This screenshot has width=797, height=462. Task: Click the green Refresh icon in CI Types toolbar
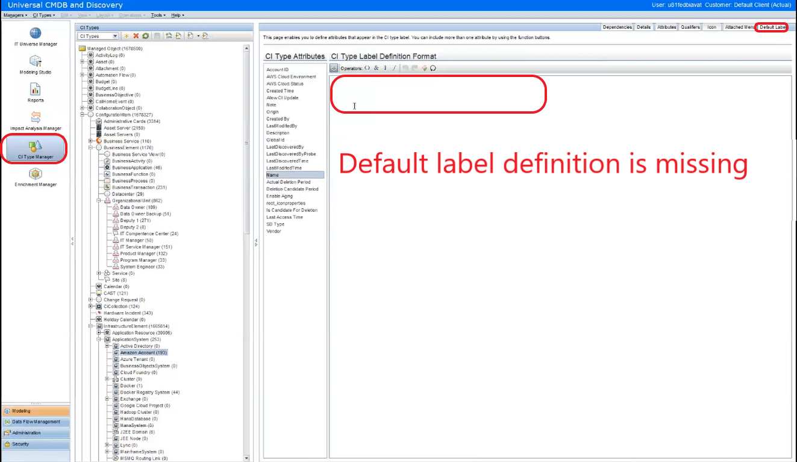pyautogui.click(x=145, y=36)
